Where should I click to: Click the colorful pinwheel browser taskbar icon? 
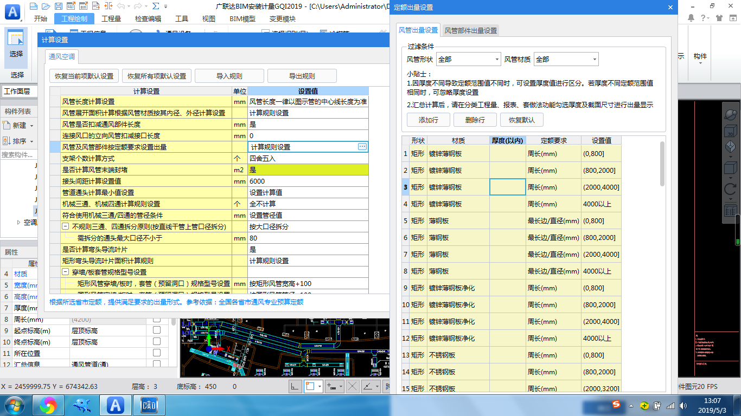[48, 405]
